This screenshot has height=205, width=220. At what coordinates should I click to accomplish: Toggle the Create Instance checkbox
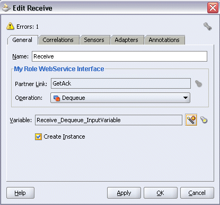pyautogui.click(x=38, y=136)
